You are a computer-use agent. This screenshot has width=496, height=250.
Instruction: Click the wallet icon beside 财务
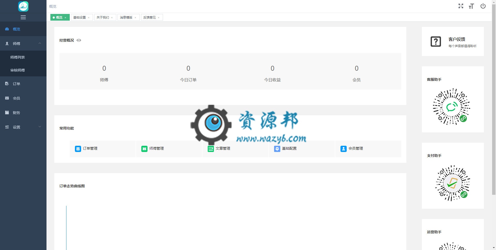click(7, 112)
